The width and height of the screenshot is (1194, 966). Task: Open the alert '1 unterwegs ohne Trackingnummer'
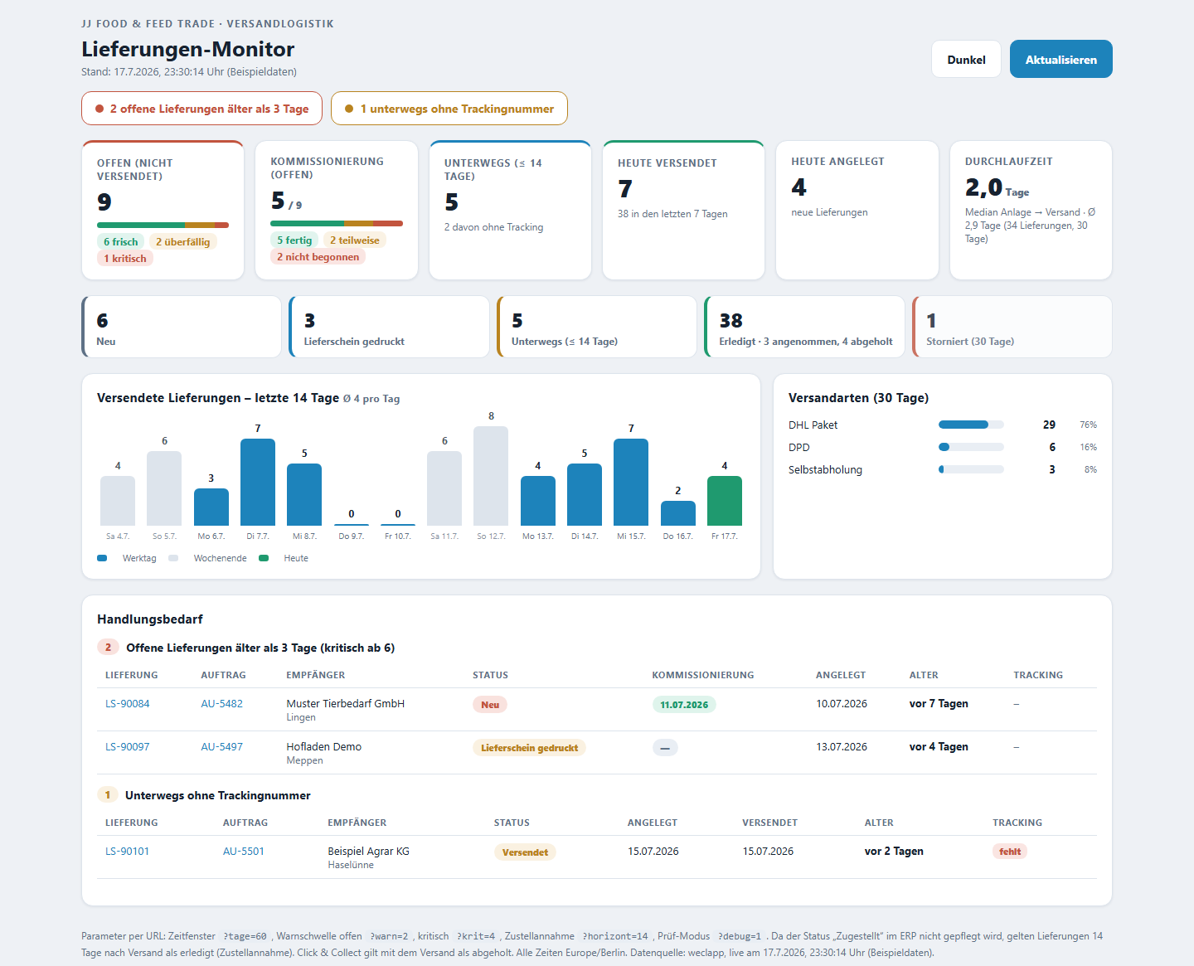pos(449,109)
